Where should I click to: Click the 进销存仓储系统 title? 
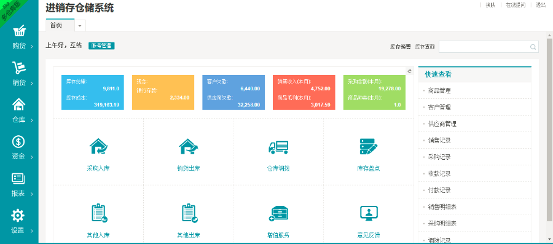click(x=80, y=8)
